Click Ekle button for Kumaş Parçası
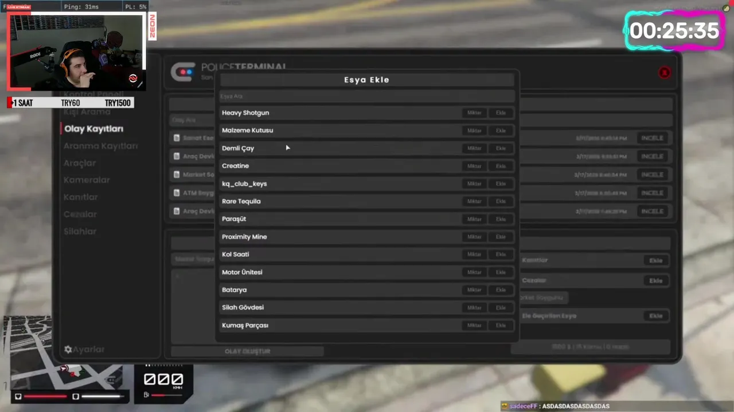The image size is (734, 412). click(501, 326)
